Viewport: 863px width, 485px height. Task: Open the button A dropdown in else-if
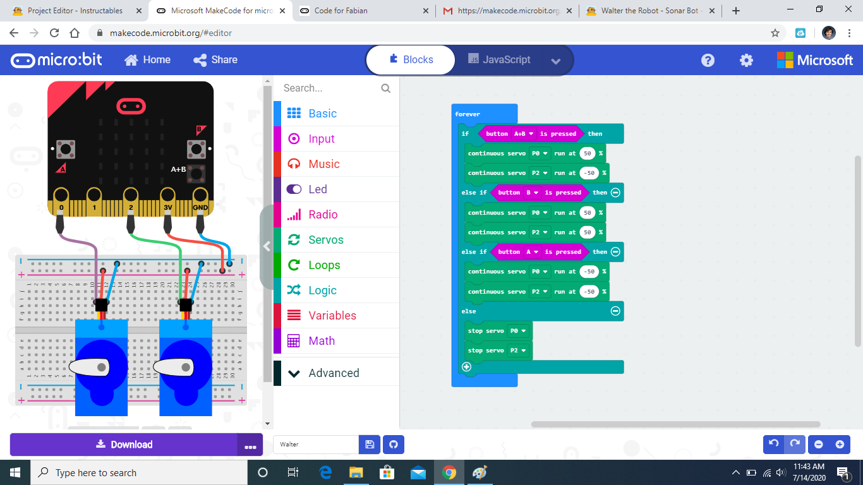coord(533,252)
